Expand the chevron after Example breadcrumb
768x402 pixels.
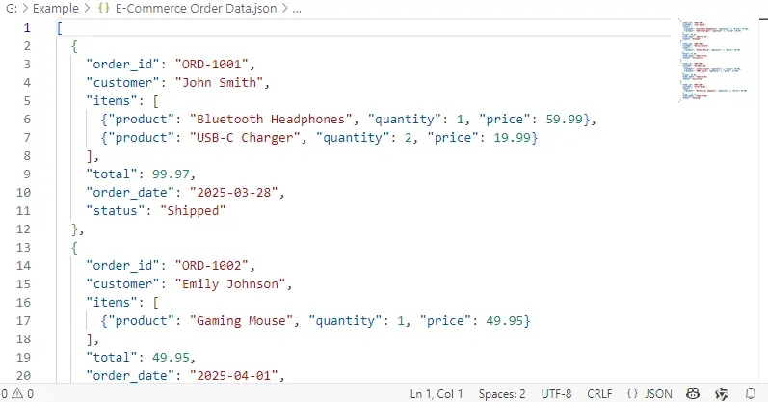click(87, 9)
